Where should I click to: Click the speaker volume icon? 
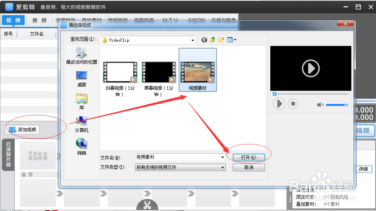[x=320, y=105]
